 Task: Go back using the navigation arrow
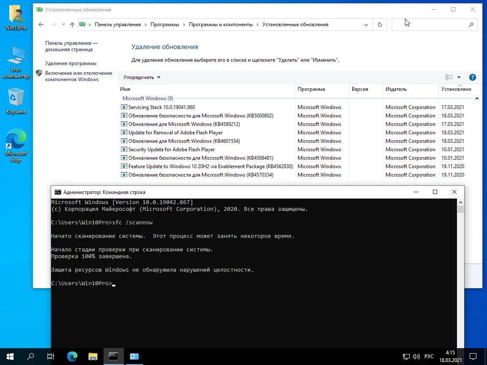click(x=41, y=25)
